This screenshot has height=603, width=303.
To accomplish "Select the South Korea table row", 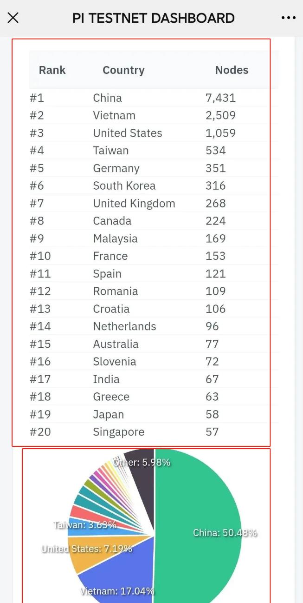I will (154, 186).
